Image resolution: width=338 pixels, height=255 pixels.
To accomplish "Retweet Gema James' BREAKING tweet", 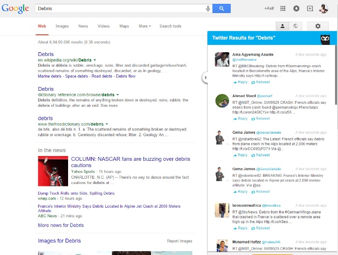I will [261, 192].
